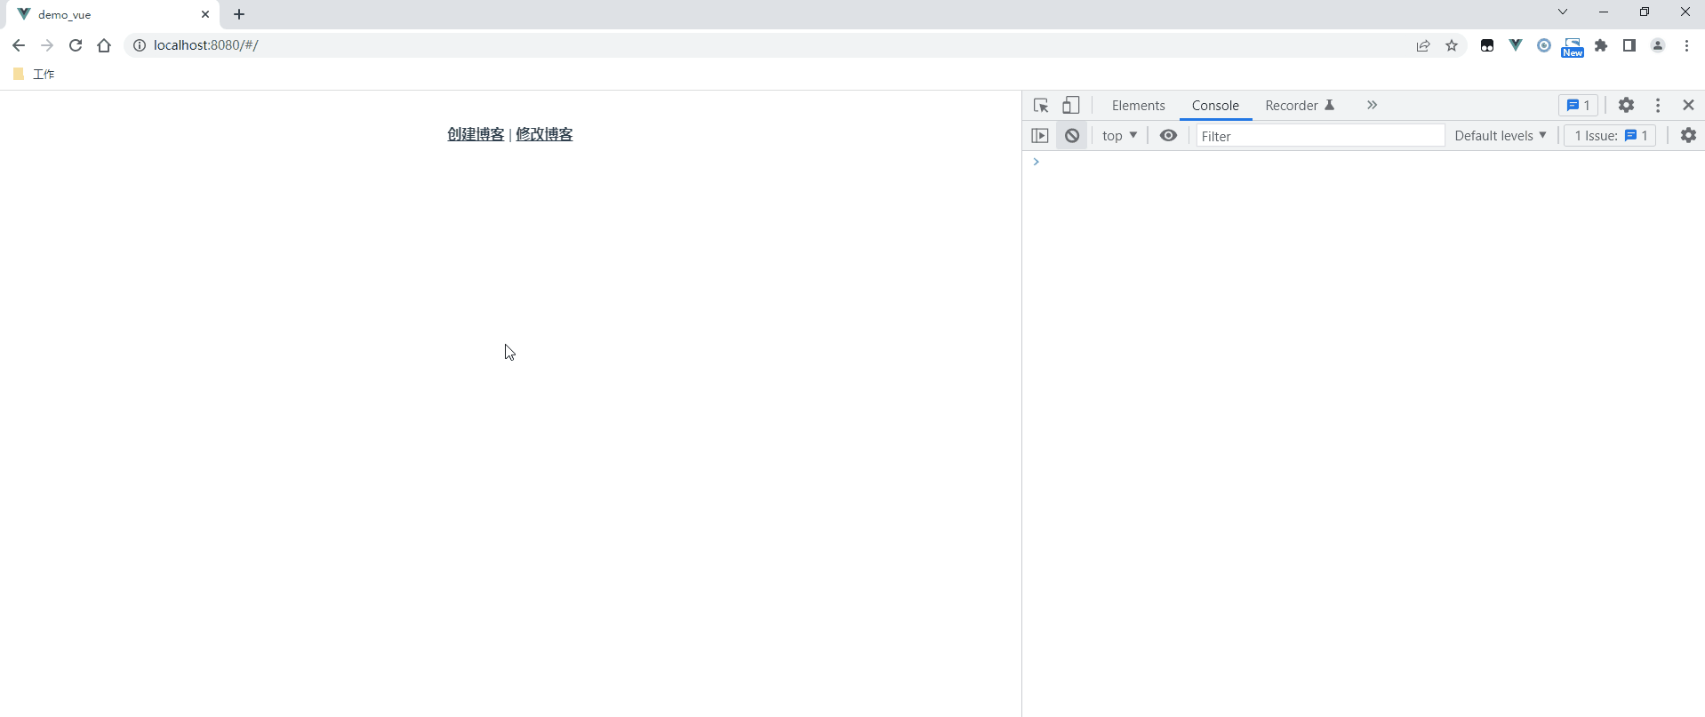Open the Extensions puzzle icon
The height and width of the screenshot is (717, 1705).
point(1601,45)
